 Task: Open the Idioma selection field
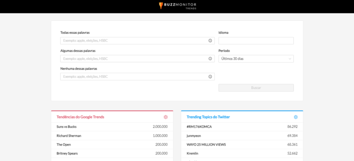[256, 41]
